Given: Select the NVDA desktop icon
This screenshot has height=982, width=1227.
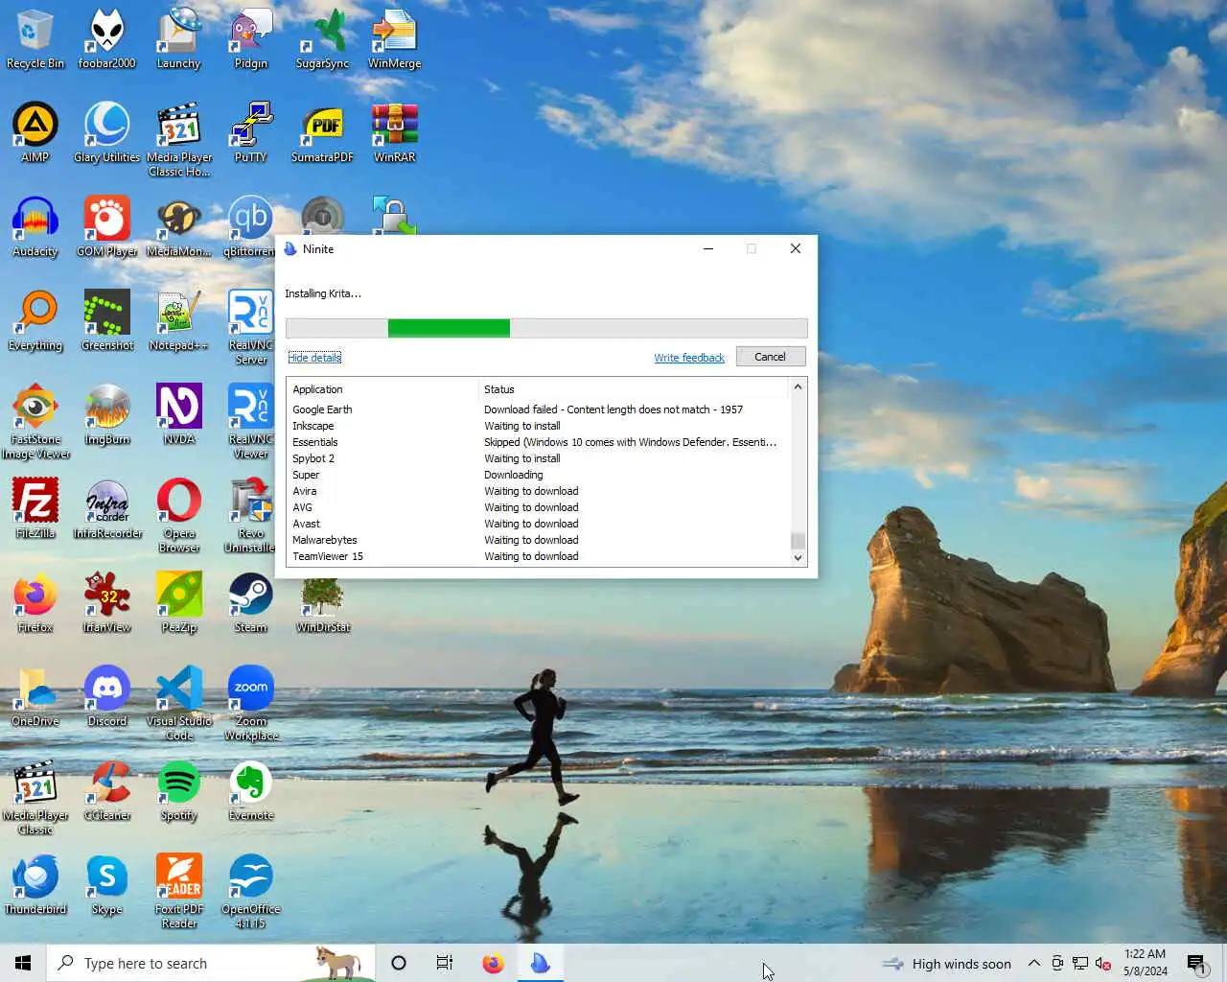Looking at the screenshot, I should tap(178, 414).
